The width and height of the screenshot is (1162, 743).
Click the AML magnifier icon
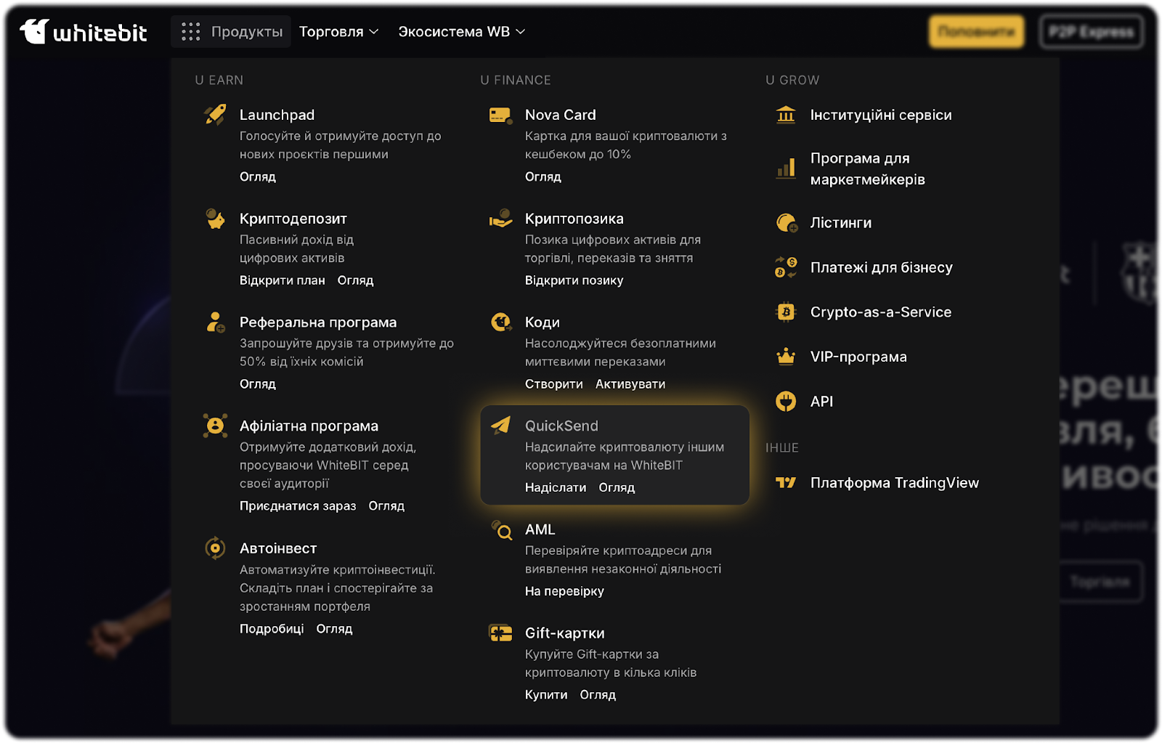(500, 530)
